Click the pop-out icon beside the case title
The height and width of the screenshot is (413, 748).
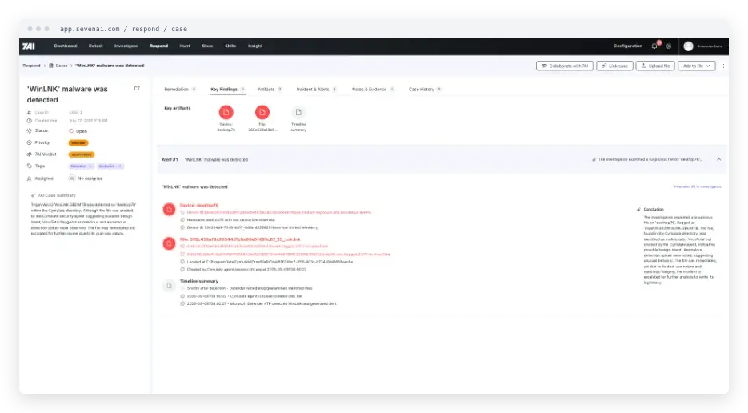coord(137,88)
